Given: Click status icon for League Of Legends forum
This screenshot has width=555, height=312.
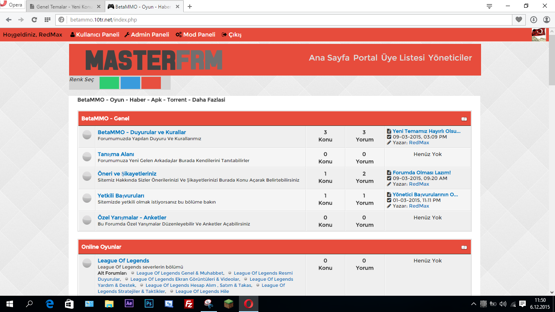Looking at the screenshot, I should click(x=87, y=263).
